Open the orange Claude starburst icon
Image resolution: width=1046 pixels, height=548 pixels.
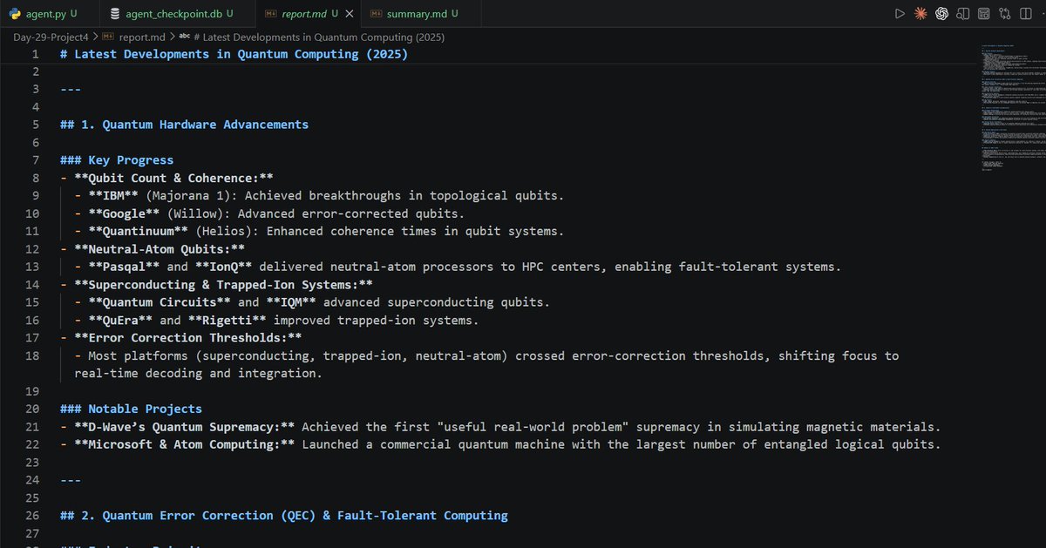921,14
